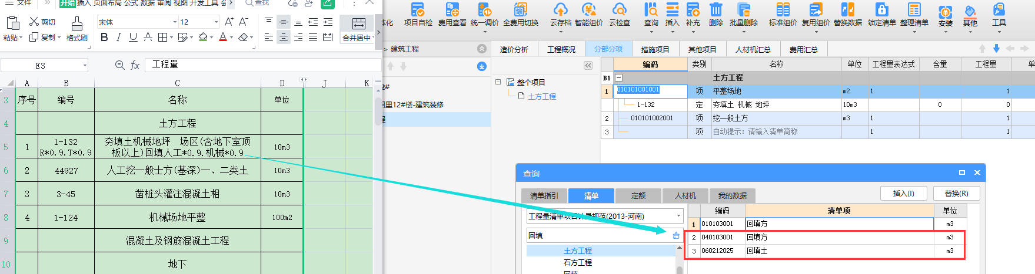Toggle center horizontal alignment

pyautogui.click(x=284, y=37)
